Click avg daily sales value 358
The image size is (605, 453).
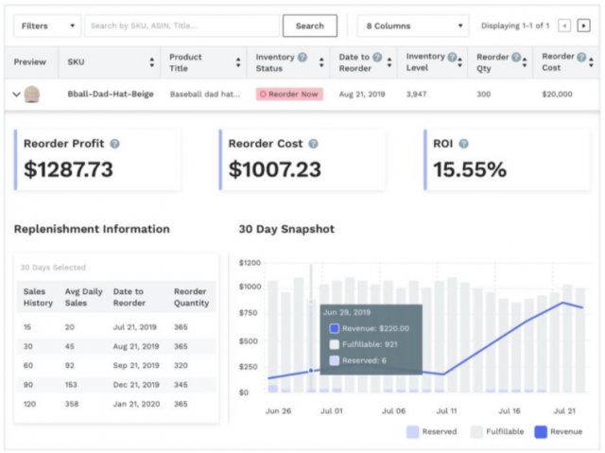72,404
